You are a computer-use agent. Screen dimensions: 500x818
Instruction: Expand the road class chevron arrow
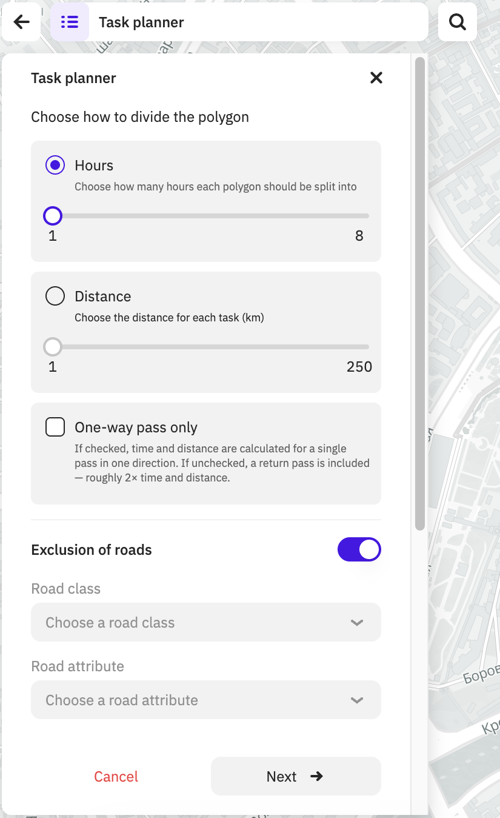click(x=357, y=622)
